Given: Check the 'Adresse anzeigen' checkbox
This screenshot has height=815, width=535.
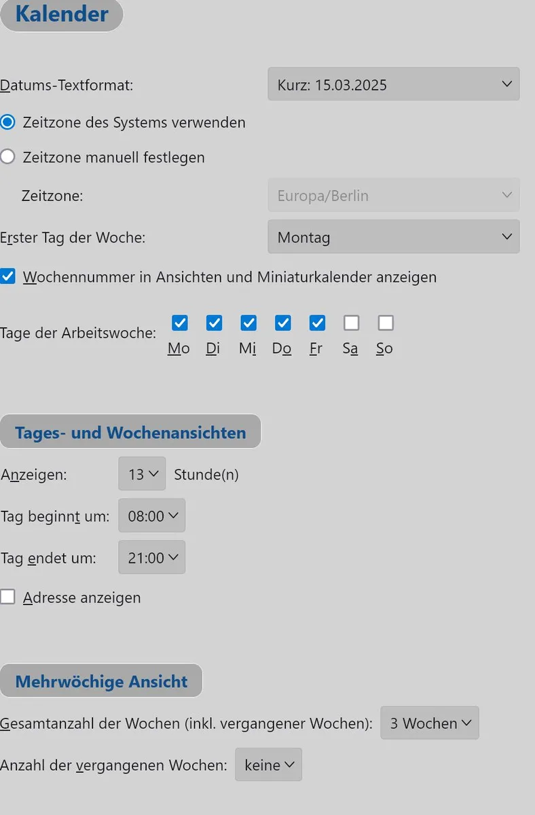Looking at the screenshot, I should tap(7, 597).
